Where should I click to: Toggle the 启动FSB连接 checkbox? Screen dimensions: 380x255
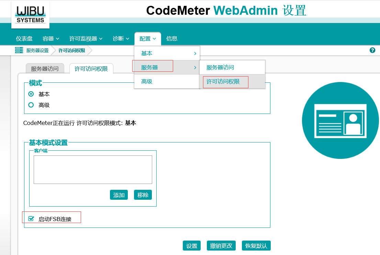(x=31, y=219)
